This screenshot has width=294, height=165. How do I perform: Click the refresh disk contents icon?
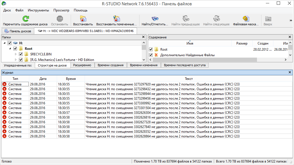pyautogui.click(x=26, y=19)
